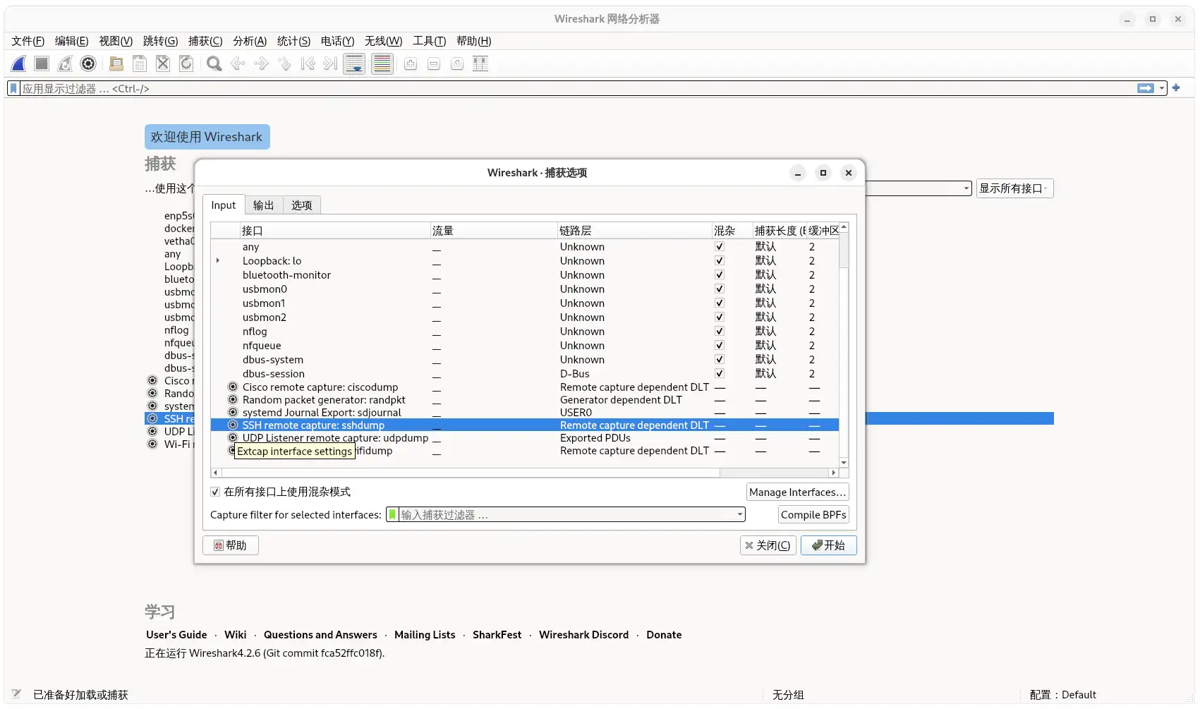The height and width of the screenshot is (709, 1200).
Task: Toggle promiscuous checkbox for bluetooth-monitor
Action: tap(720, 275)
